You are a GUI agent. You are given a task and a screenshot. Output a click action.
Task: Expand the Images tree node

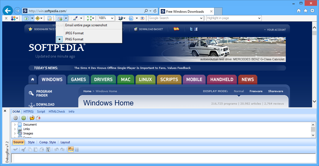click(x=15, y=133)
